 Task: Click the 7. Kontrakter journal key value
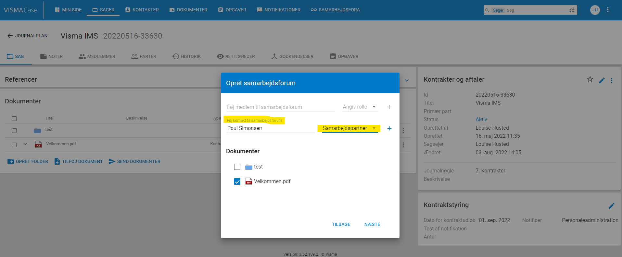[490, 170]
